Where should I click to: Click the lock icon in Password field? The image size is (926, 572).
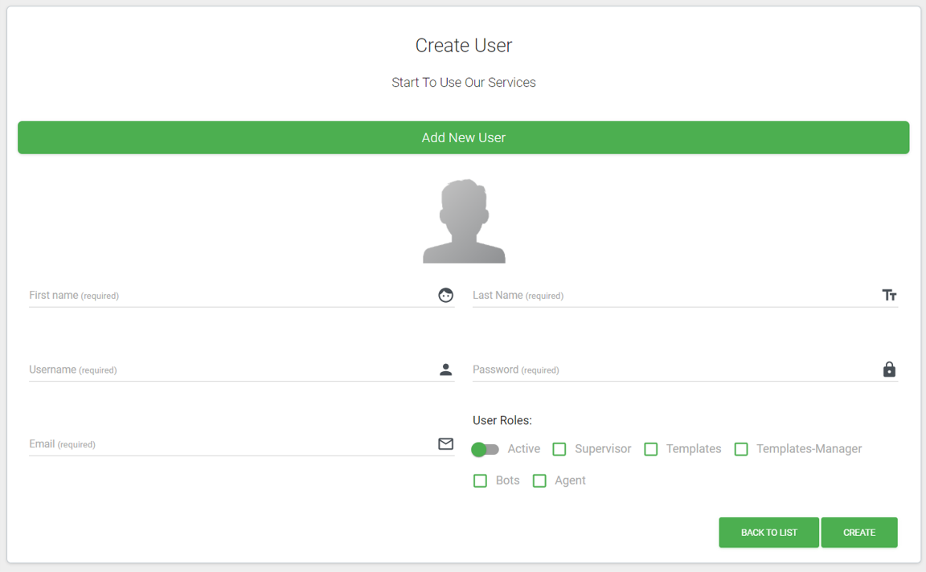coord(889,370)
